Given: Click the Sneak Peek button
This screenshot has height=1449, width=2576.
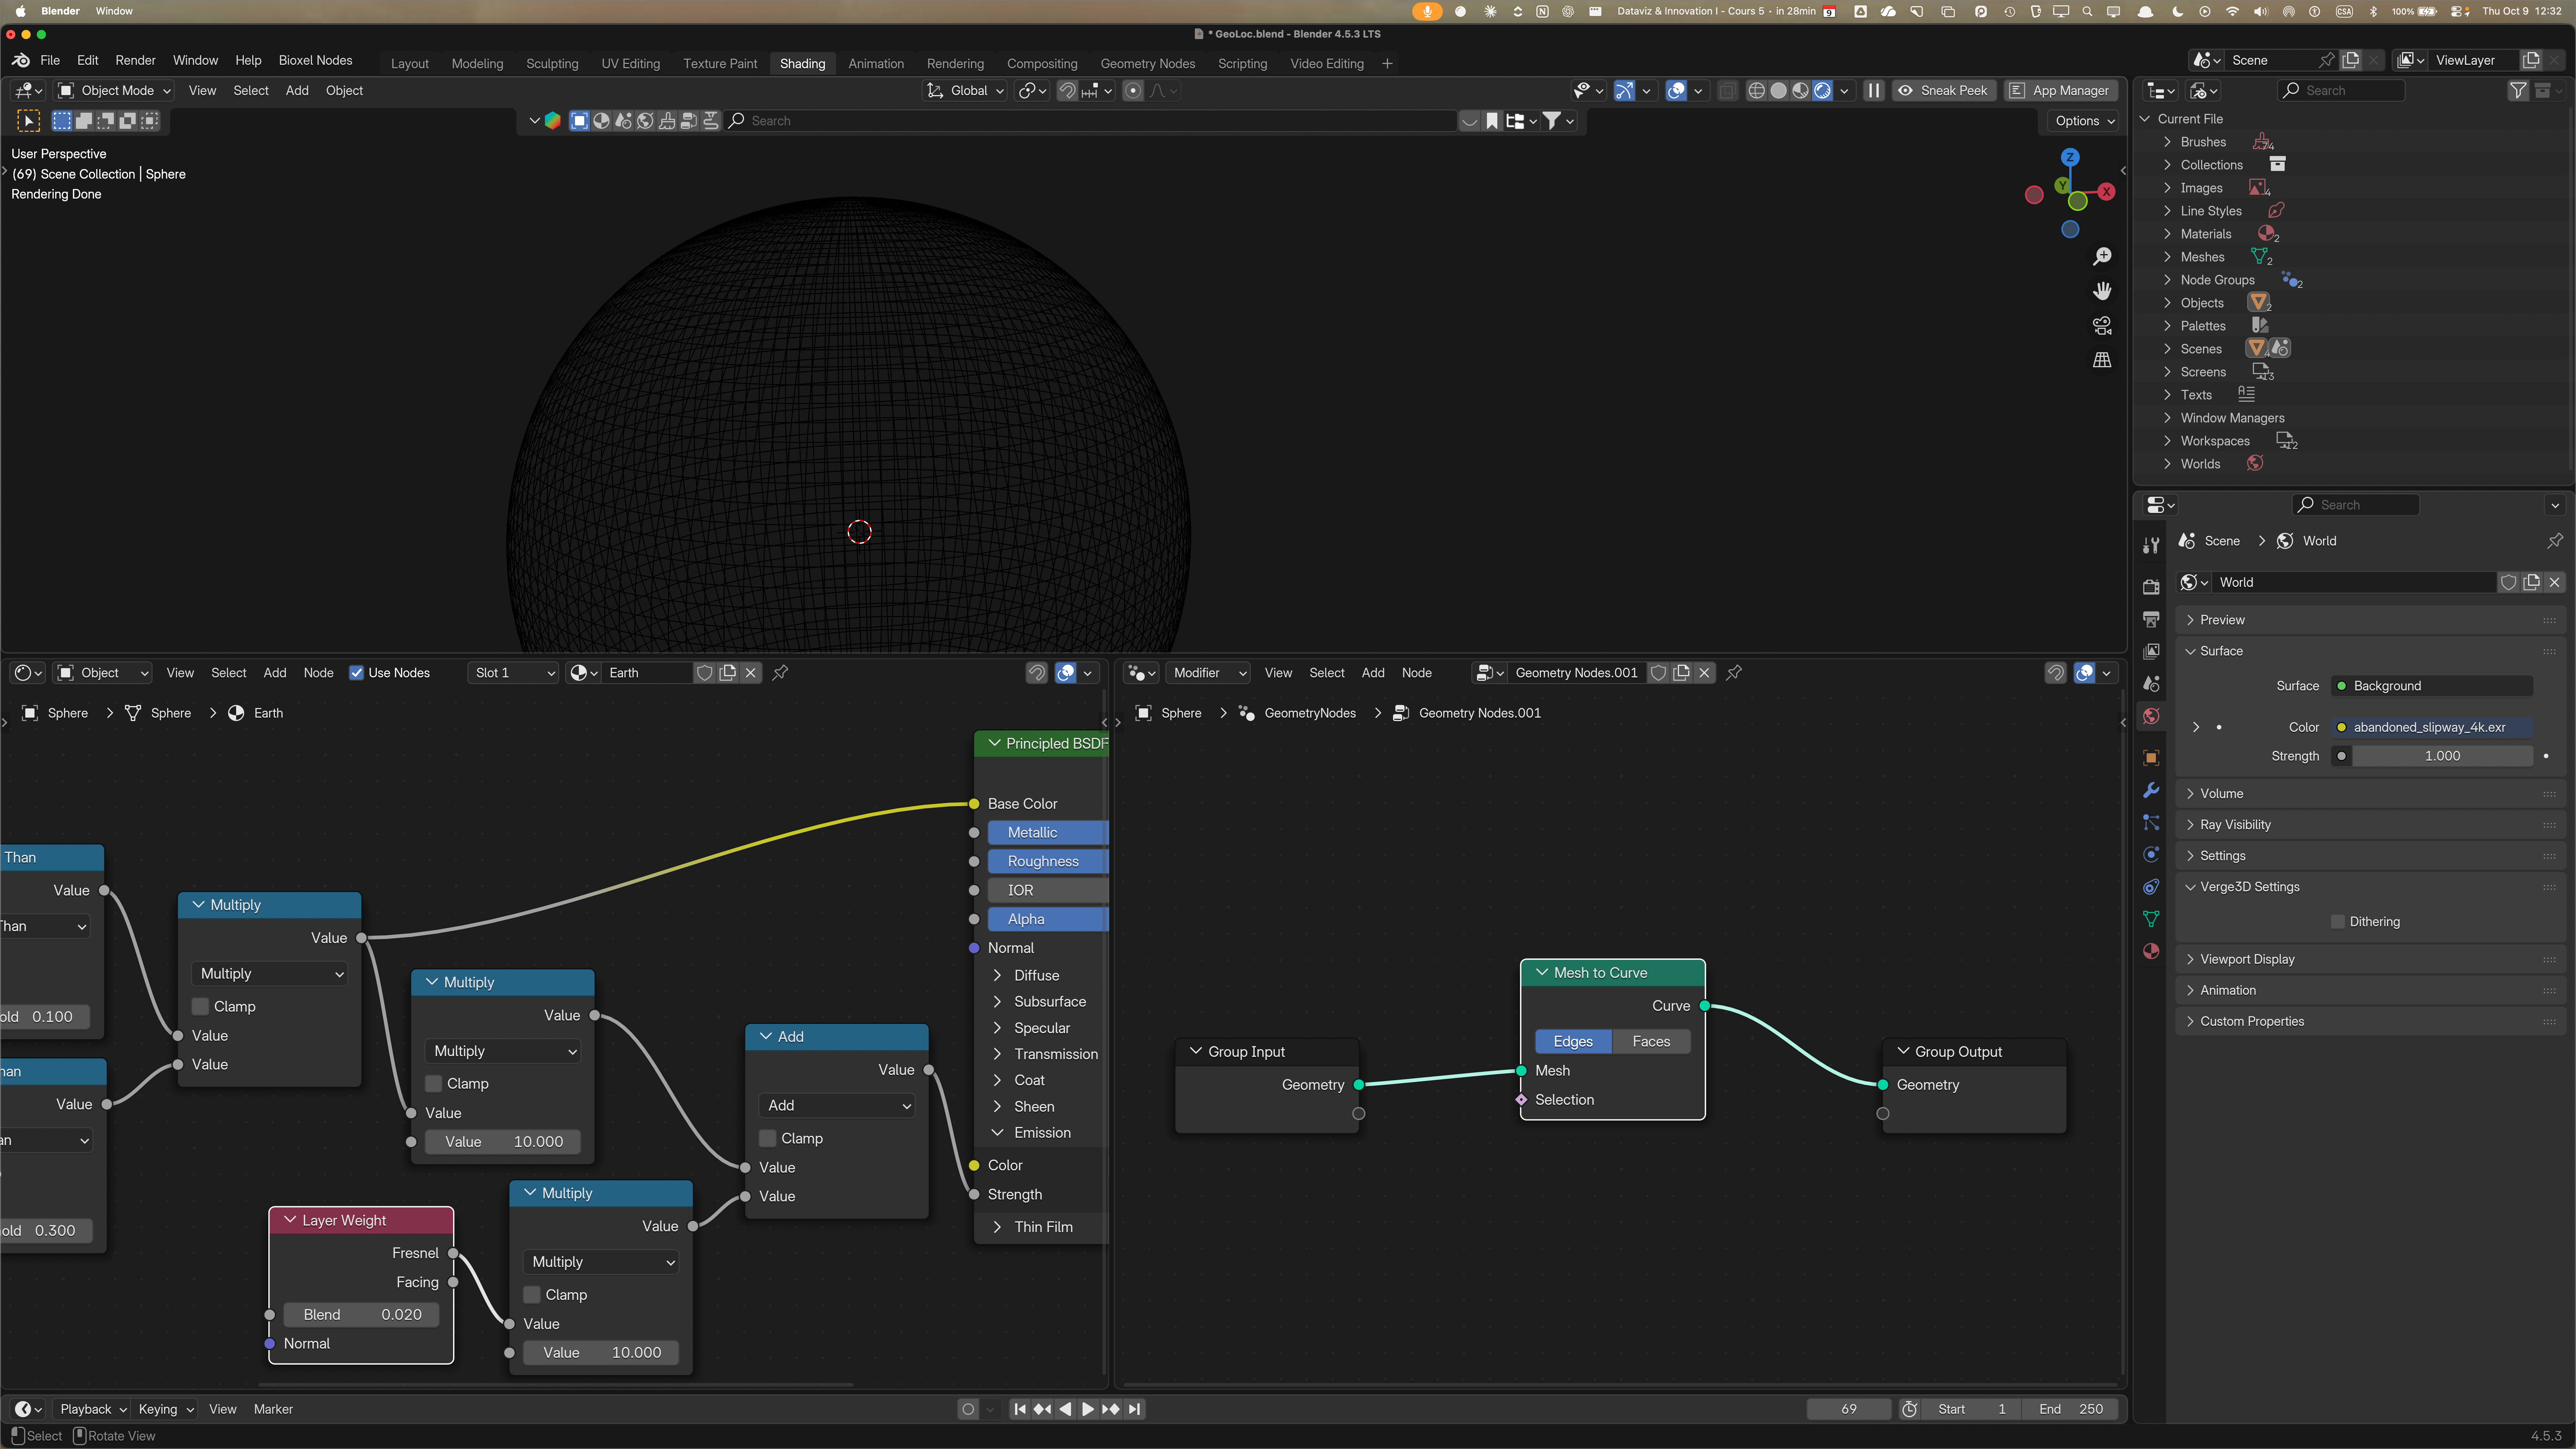Looking at the screenshot, I should (x=1944, y=91).
